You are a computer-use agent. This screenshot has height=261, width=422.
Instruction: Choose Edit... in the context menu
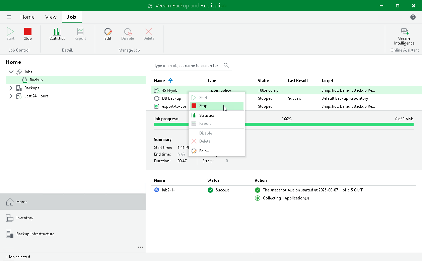tap(217, 151)
